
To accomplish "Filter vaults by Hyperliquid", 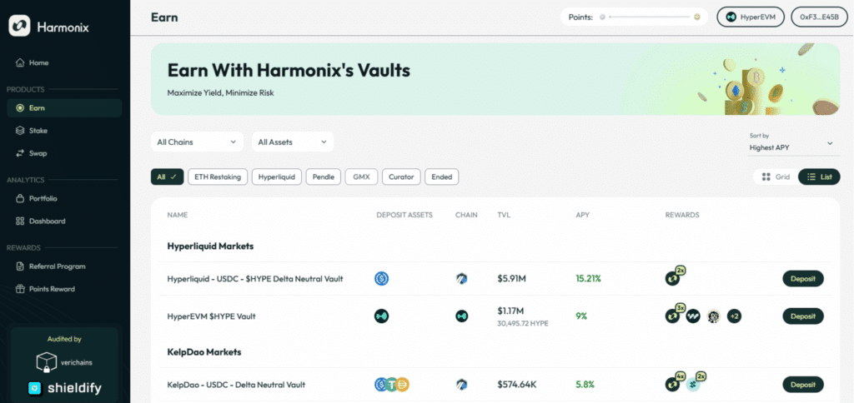I will pos(277,177).
